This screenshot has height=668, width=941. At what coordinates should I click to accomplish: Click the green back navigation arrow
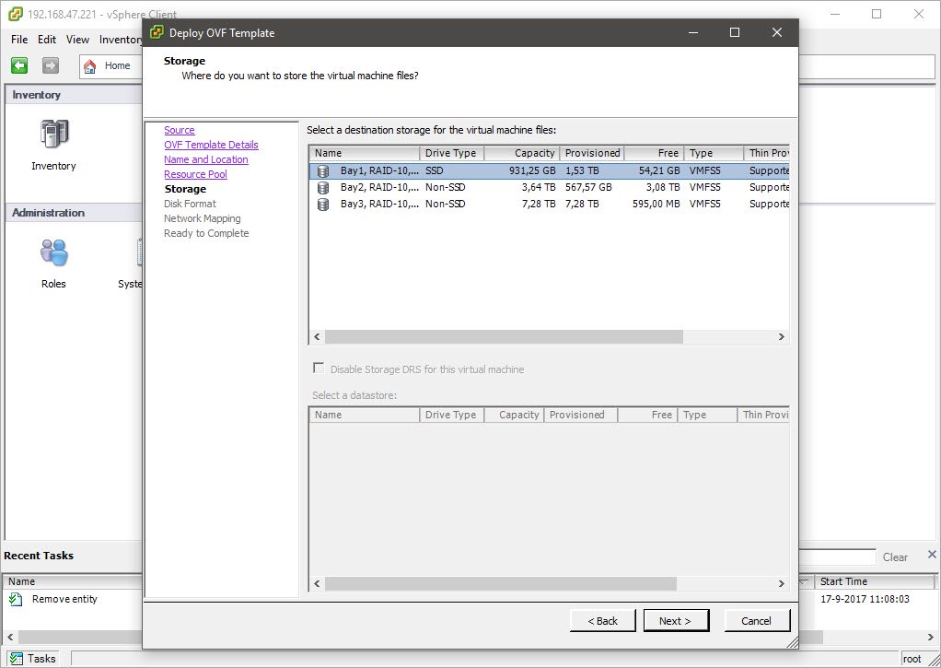point(18,65)
